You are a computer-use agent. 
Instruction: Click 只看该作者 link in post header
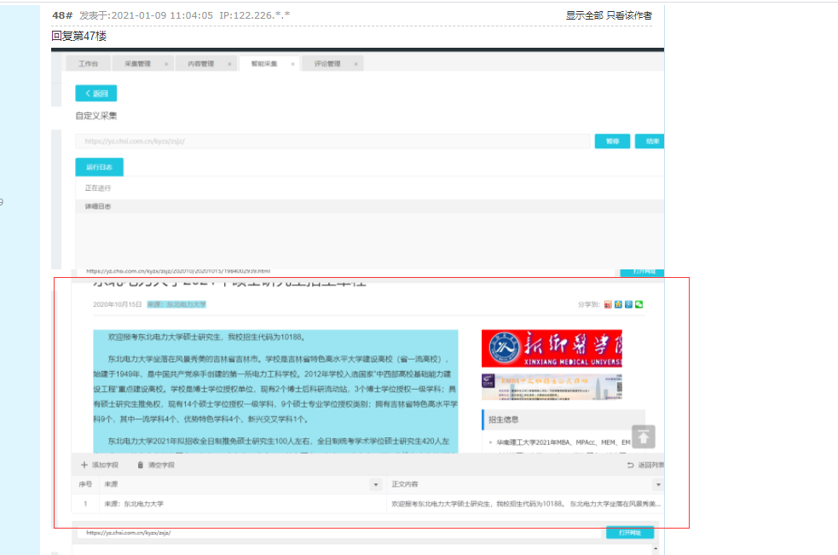[629, 15]
